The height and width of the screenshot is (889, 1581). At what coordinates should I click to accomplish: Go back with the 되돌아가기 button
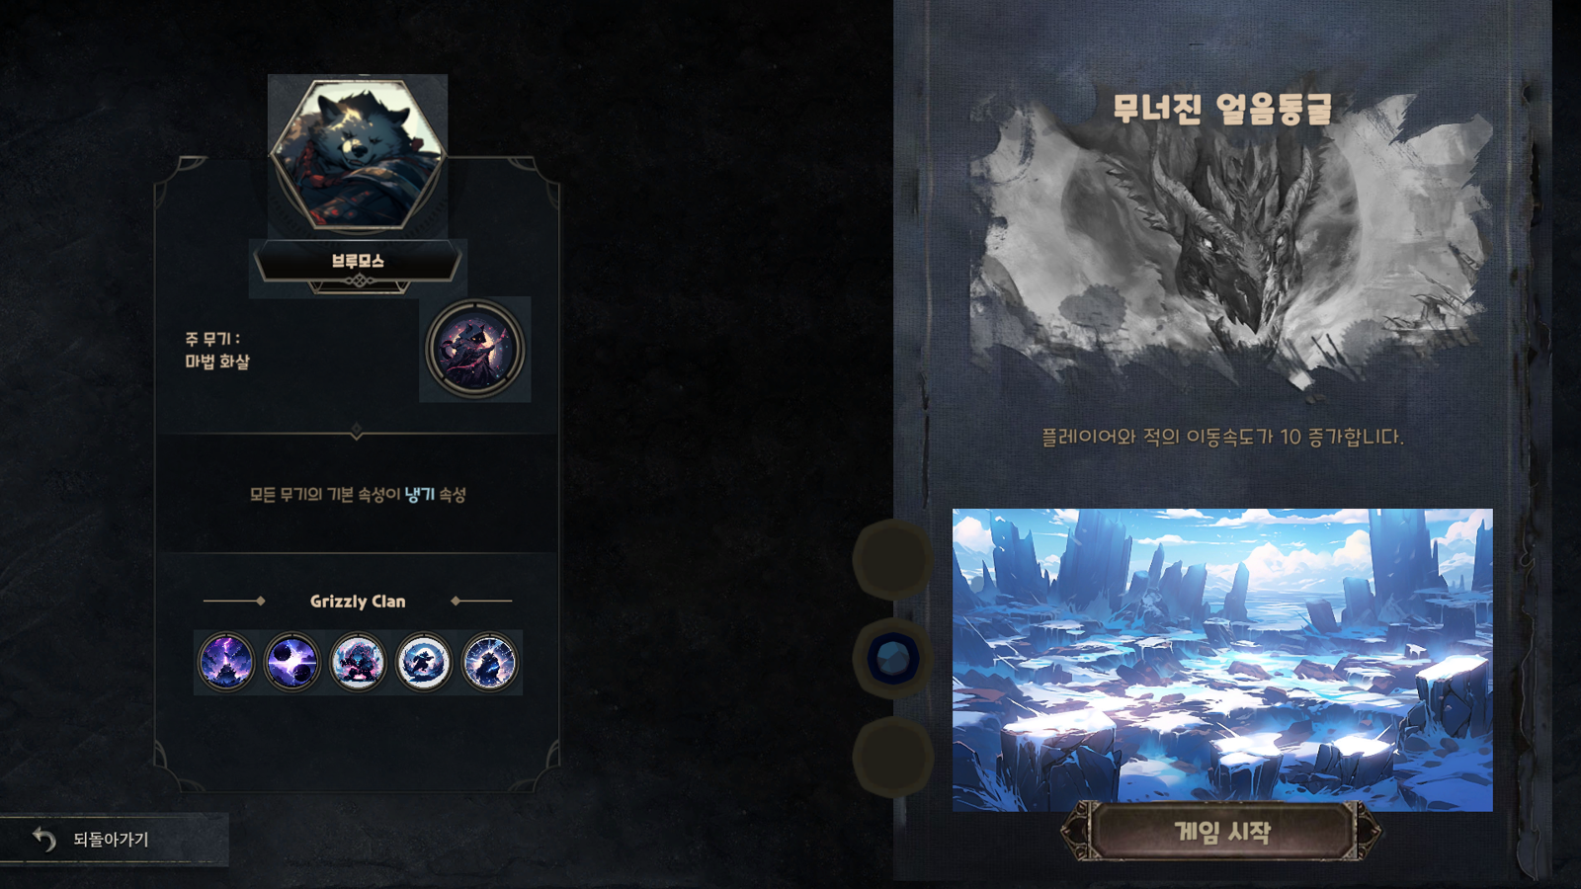click(x=114, y=840)
